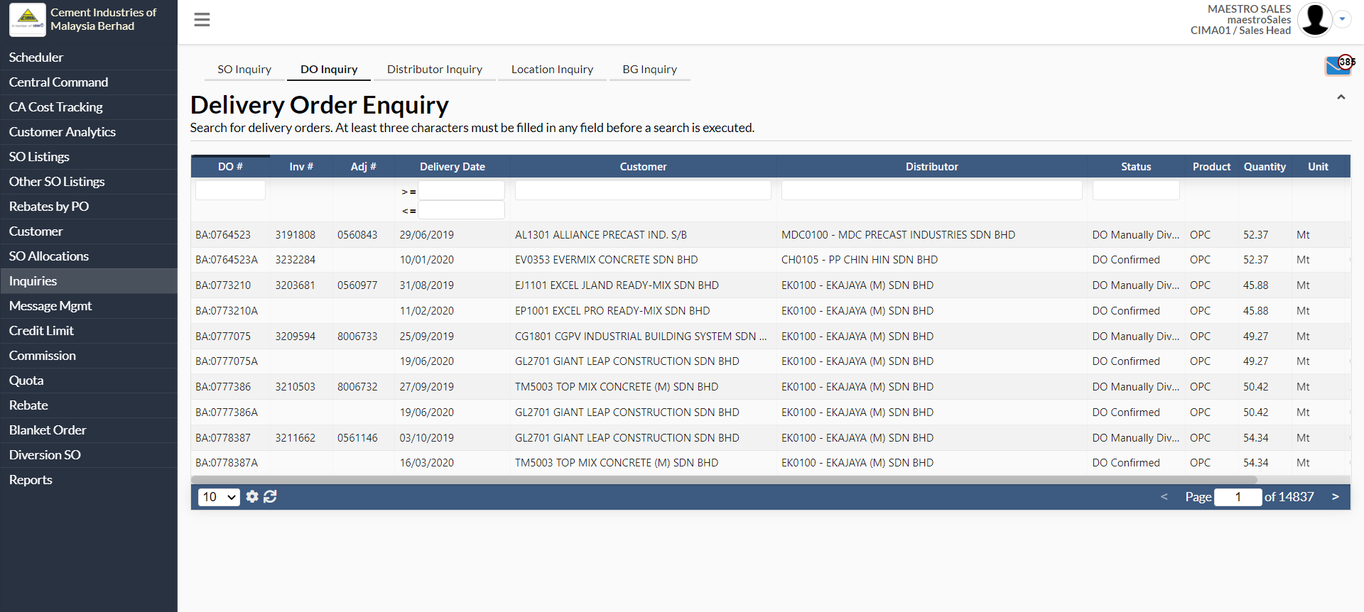The image size is (1364, 612).
Task: Click the page number input box
Action: [1238, 497]
